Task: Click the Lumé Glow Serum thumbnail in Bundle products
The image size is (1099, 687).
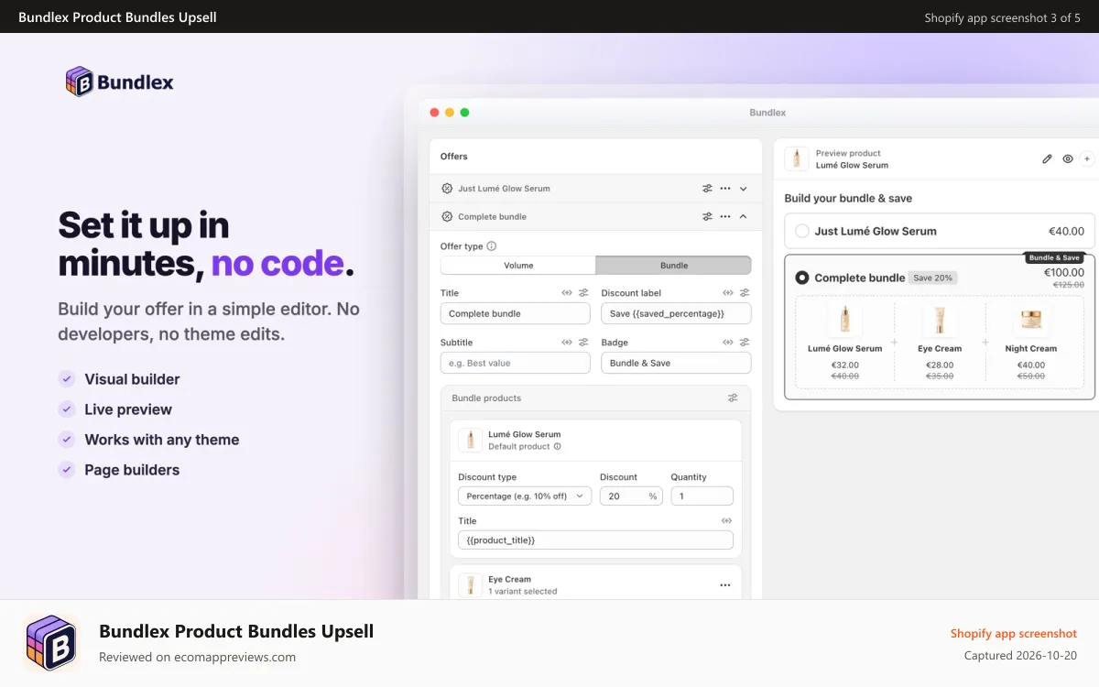Action: coord(471,441)
